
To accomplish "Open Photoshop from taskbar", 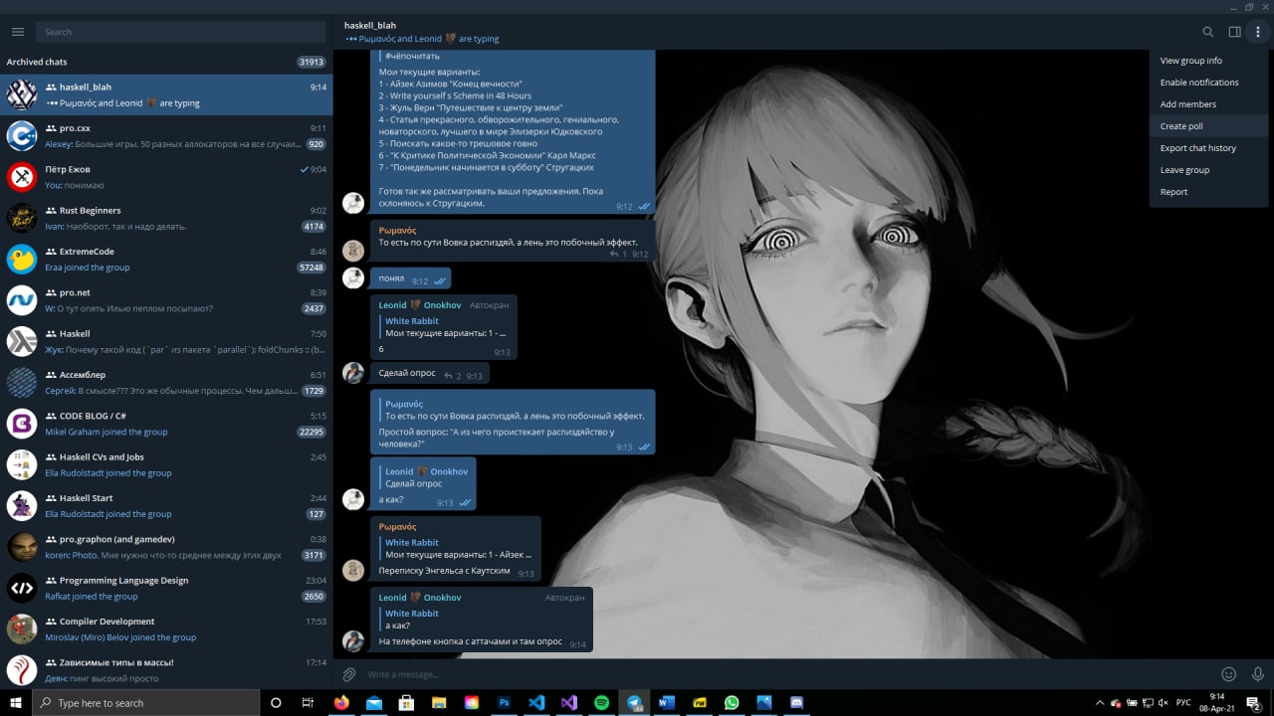I will 505,702.
